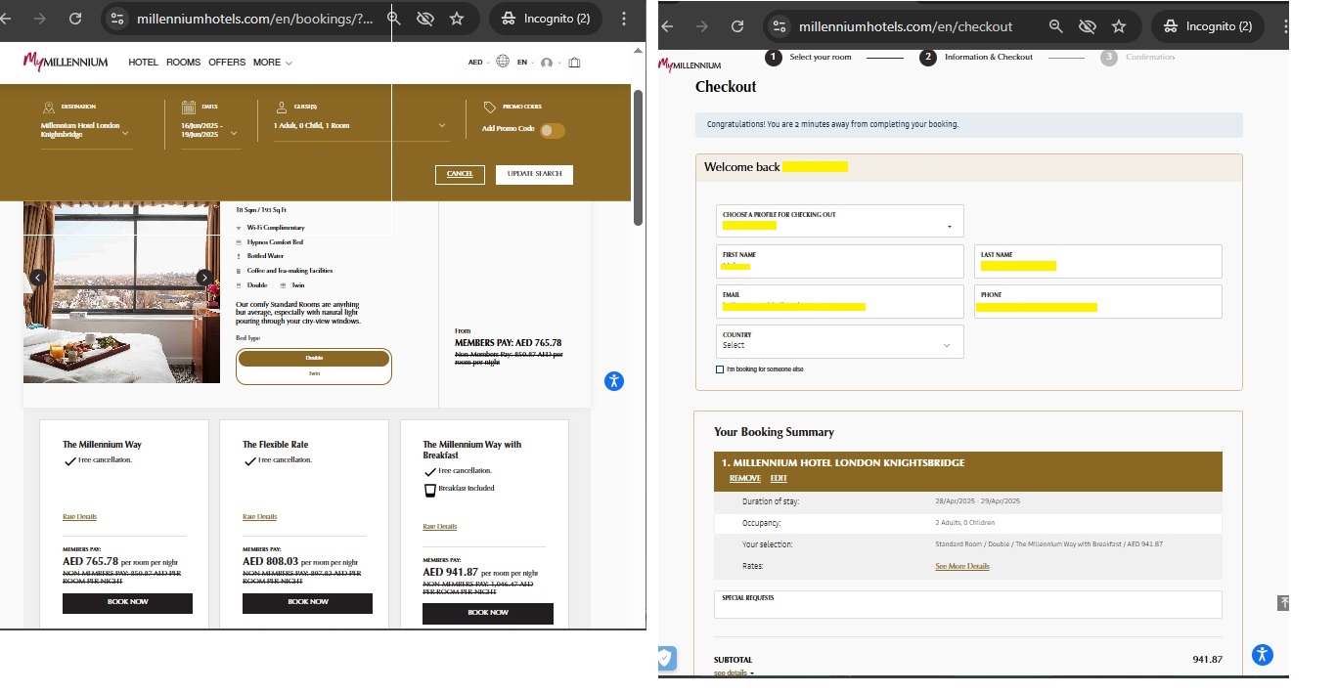Select the Twin bed type
This screenshot has height=694, width=1336.
click(314, 374)
